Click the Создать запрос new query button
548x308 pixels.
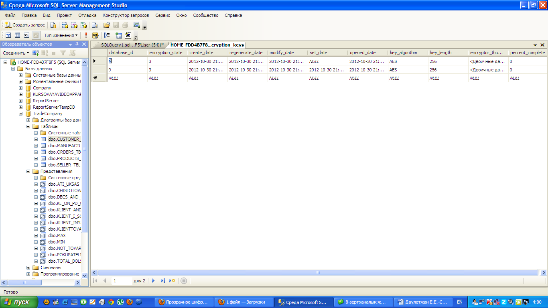(25, 25)
